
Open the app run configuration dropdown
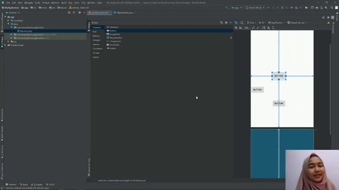(x=237, y=7)
